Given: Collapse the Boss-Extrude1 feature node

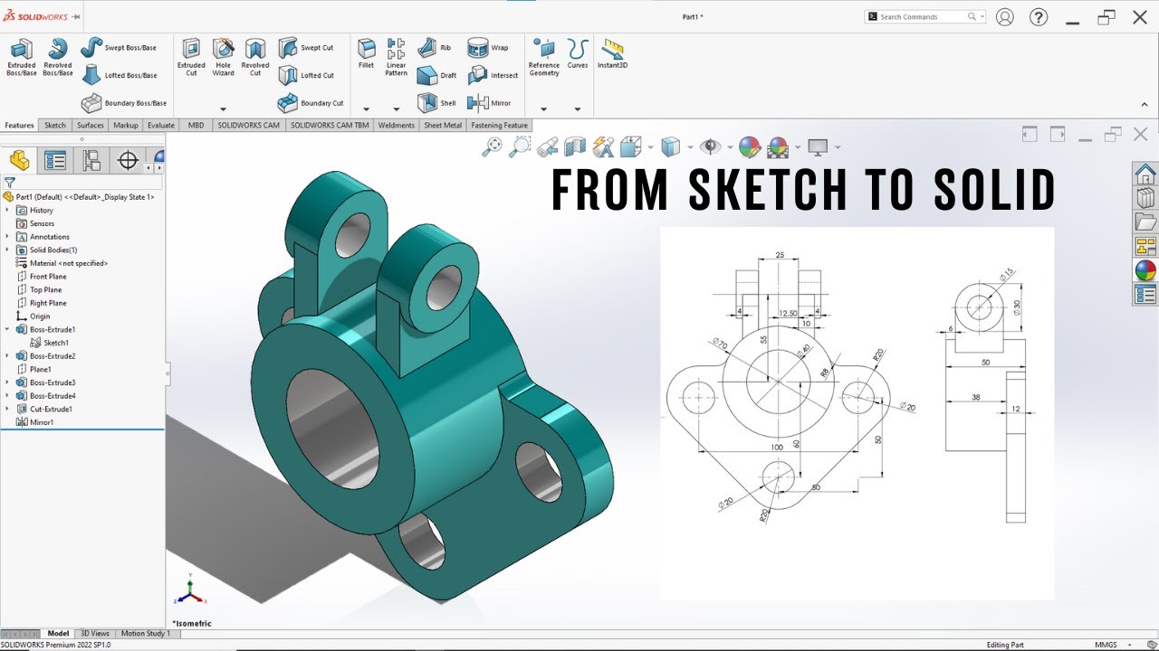Looking at the screenshot, I should click(x=7, y=329).
